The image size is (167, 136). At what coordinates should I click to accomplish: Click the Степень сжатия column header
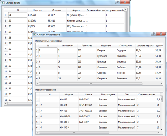coord(147,94)
